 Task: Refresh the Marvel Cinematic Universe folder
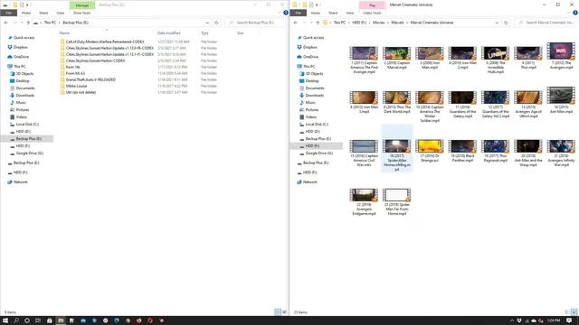[x=506, y=23]
